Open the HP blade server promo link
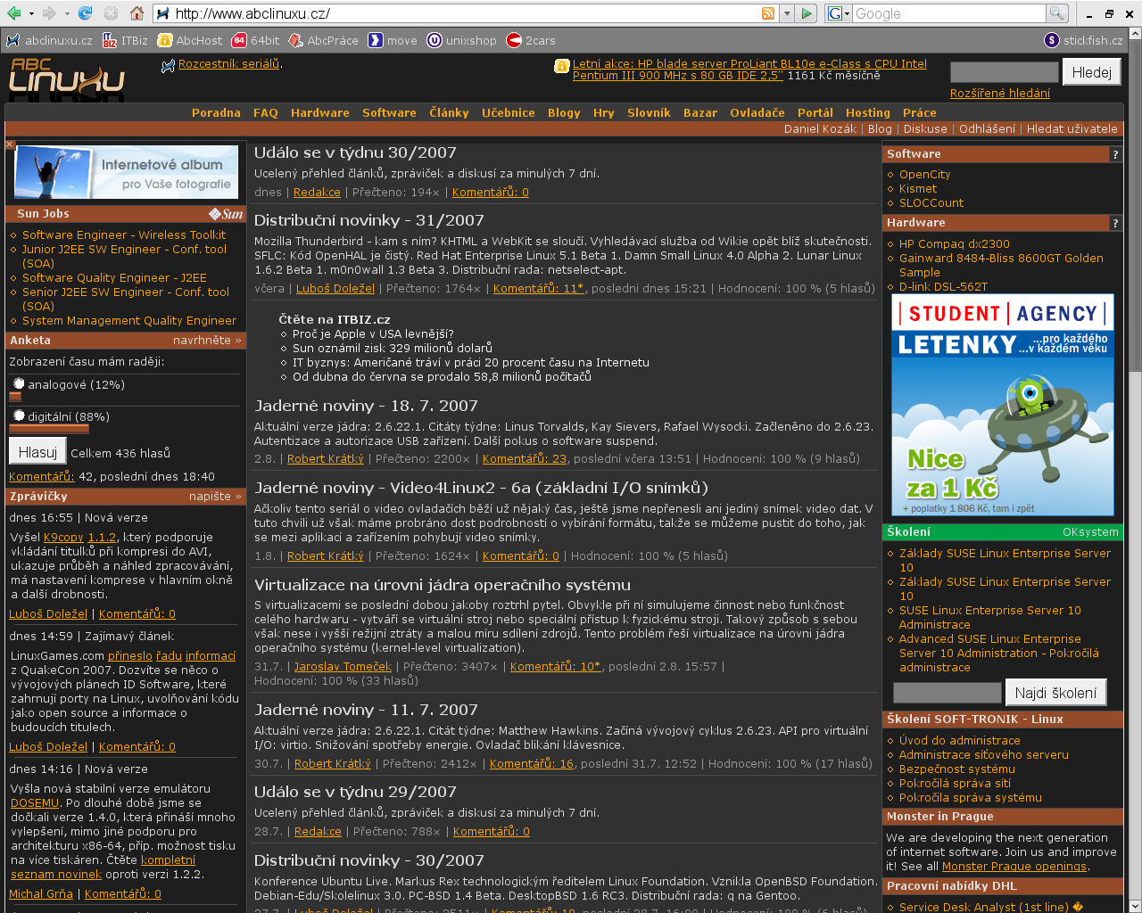Screen dimensions: 1142x913 pos(749,70)
